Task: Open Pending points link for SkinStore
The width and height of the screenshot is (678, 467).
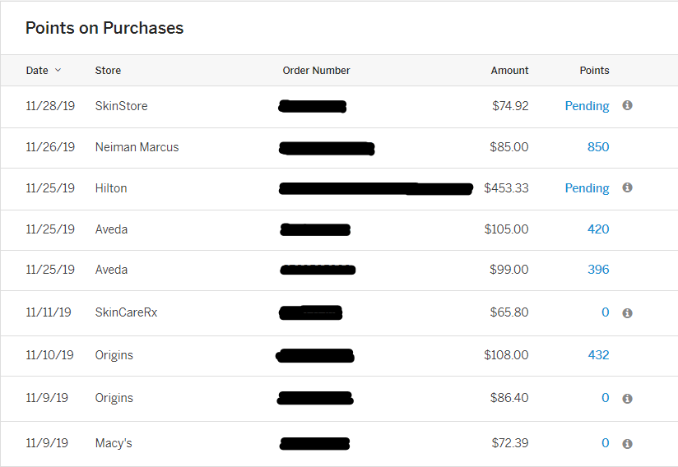Action: coord(587,106)
